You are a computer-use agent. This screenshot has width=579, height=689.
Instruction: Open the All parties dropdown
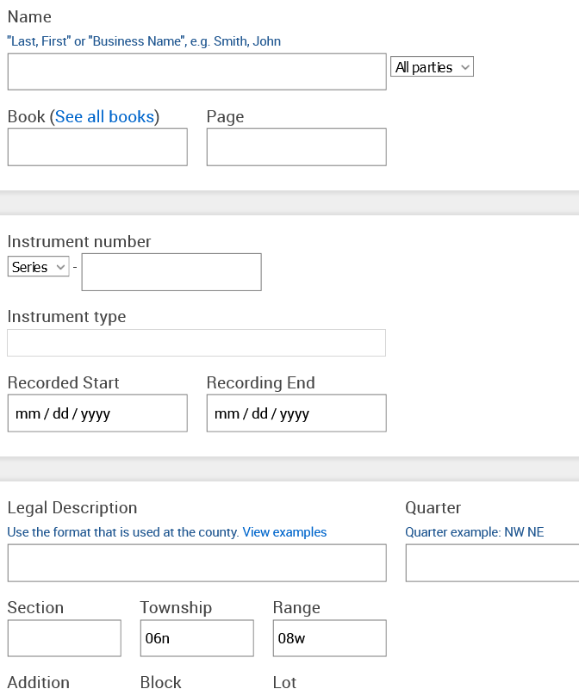pos(433,66)
